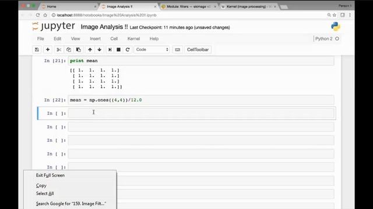Open browser zoom magnifier icon
This screenshot has width=373, height=209.
(x=329, y=15)
